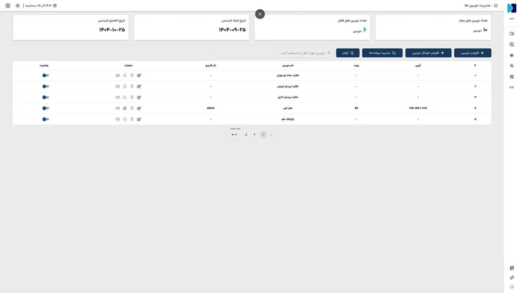Open the فیلتر filter options
520x293 pixels.
point(348,53)
